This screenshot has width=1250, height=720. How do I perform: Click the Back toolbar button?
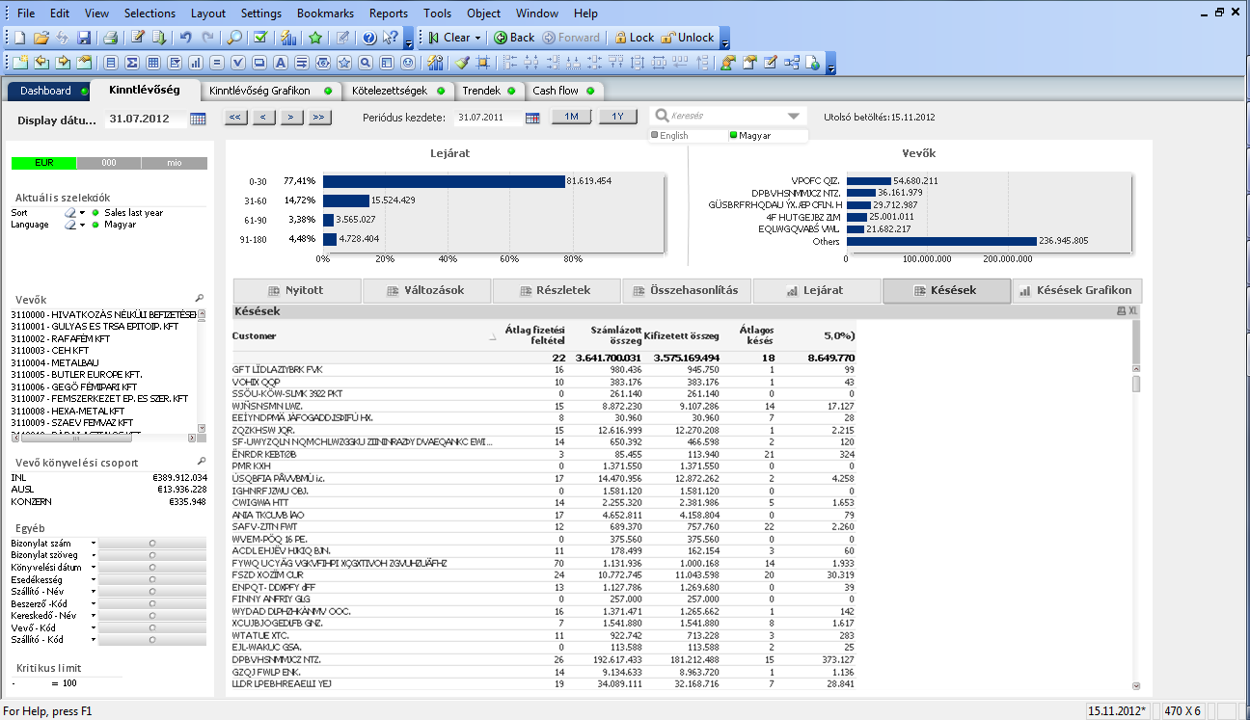point(513,38)
